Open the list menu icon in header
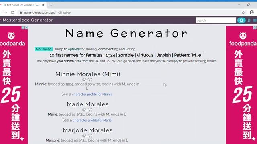 click(255, 20)
